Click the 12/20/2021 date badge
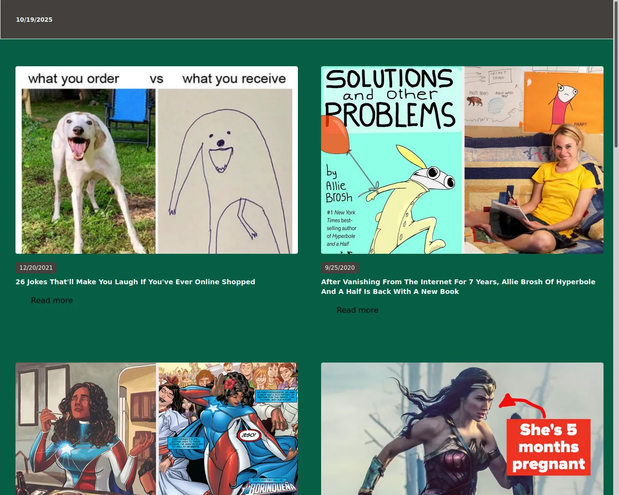 (36, 268)
